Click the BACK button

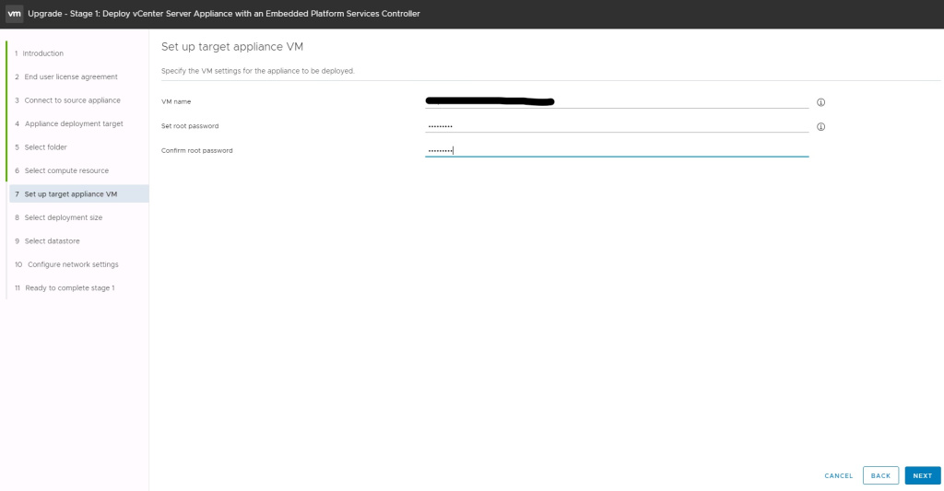click(880, 475)
